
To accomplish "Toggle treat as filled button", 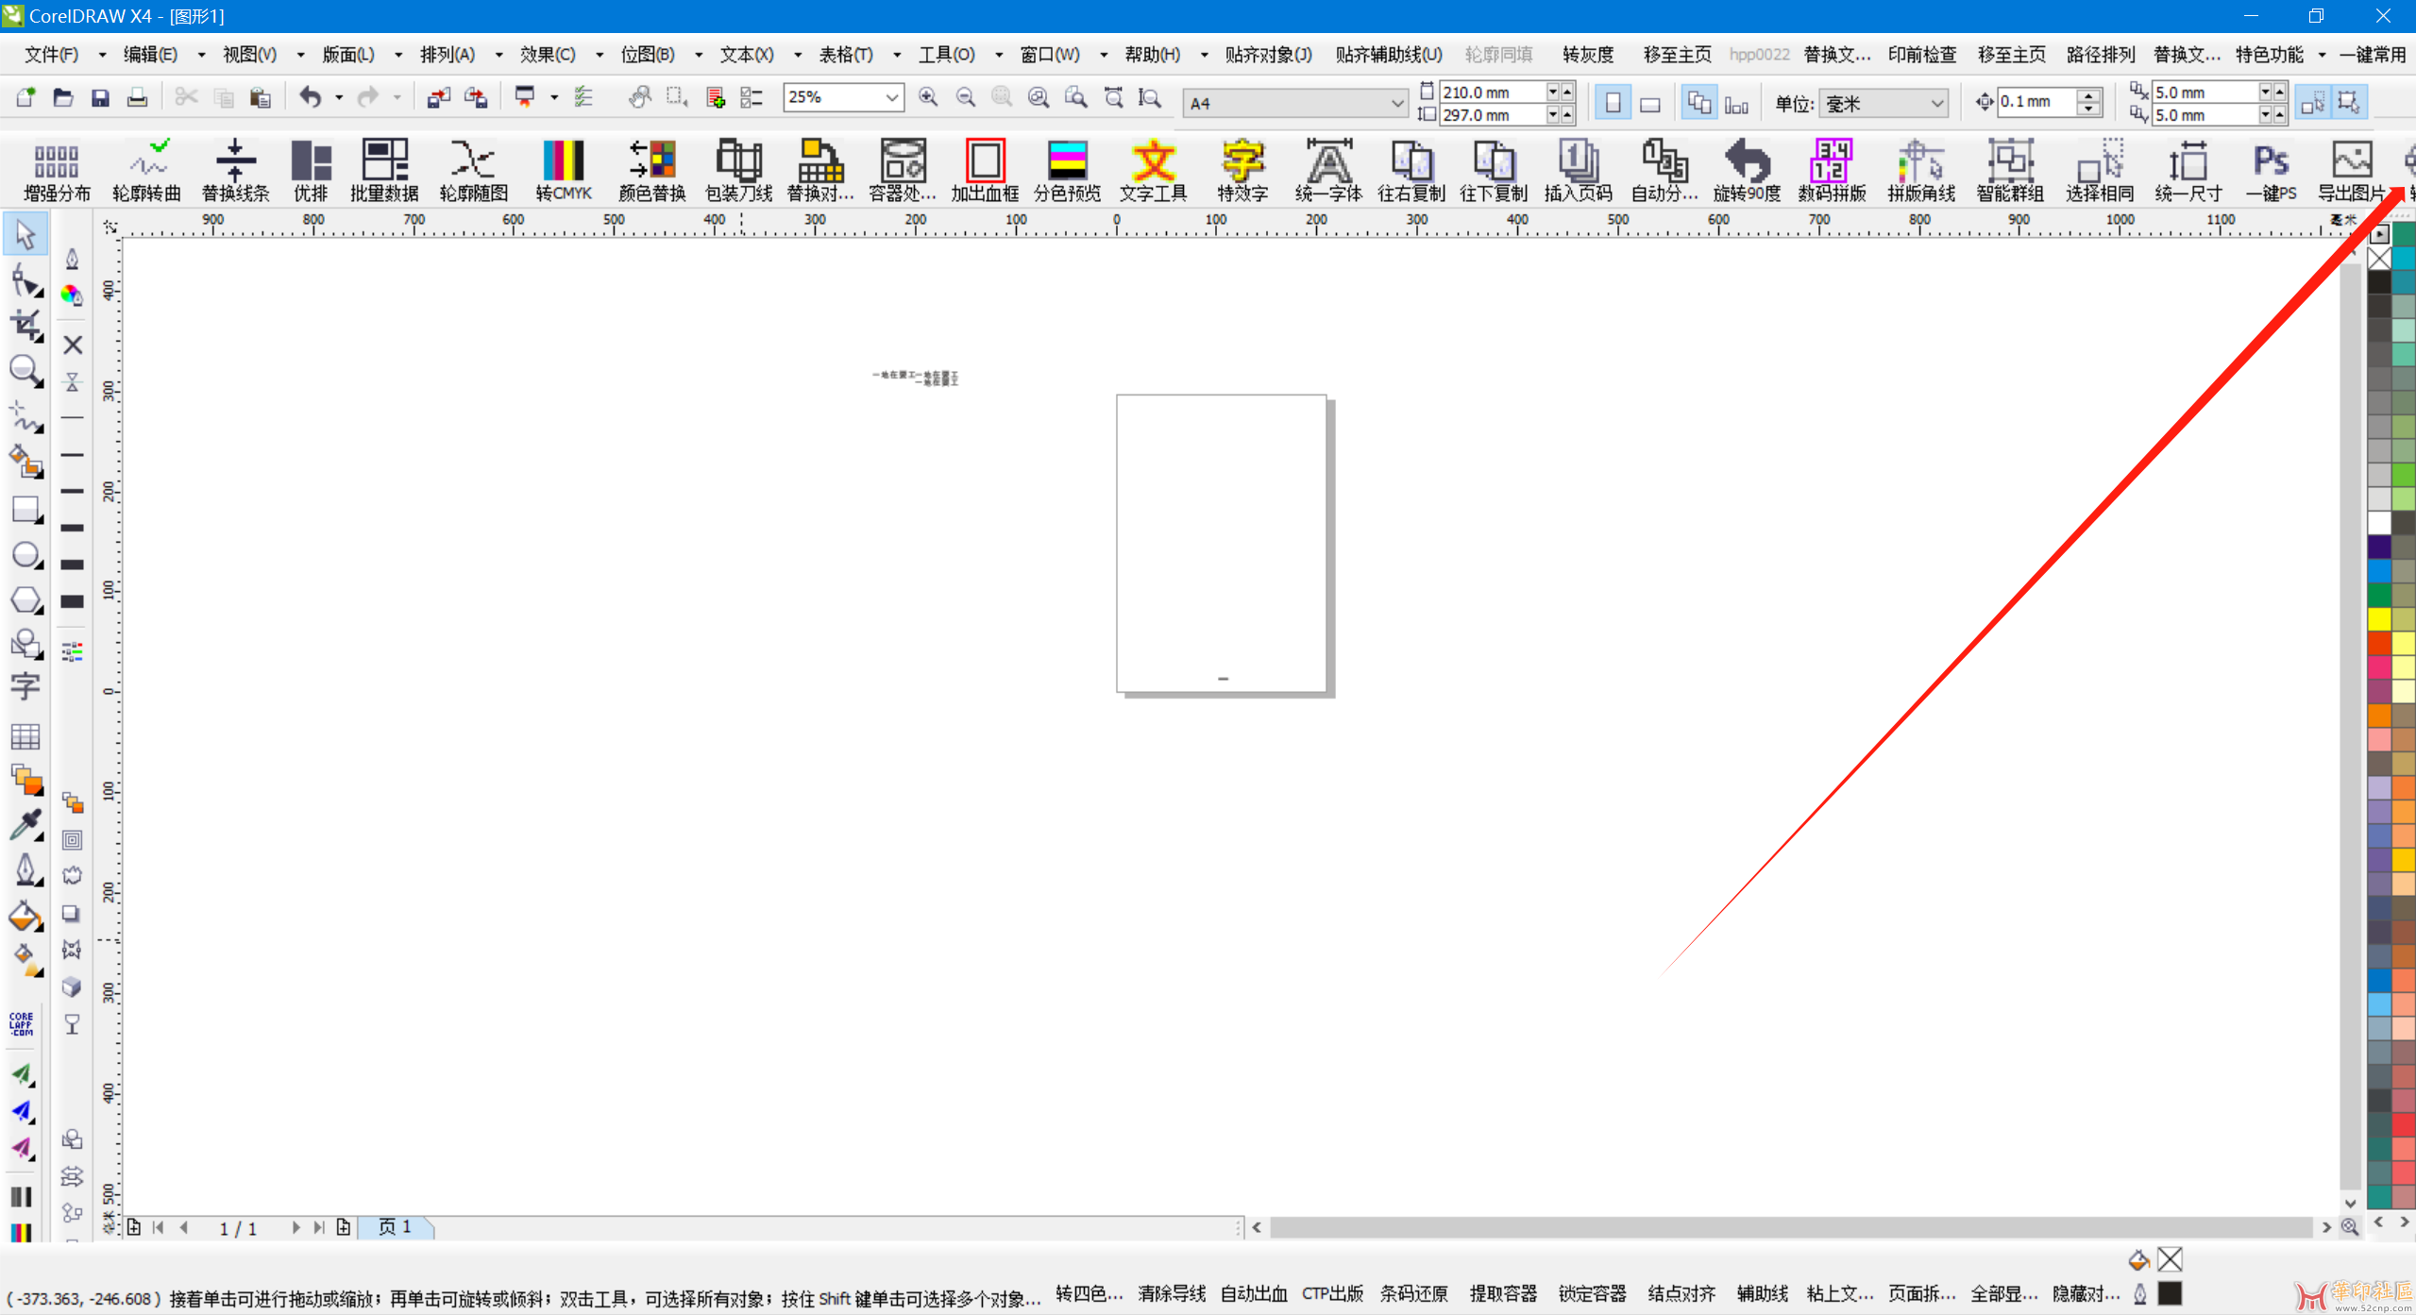I will (2312, 103).
